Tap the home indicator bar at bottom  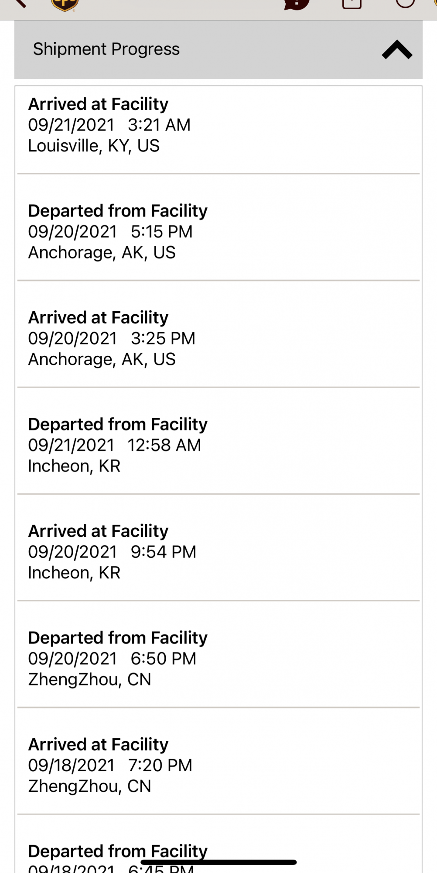tap(218, 862)
